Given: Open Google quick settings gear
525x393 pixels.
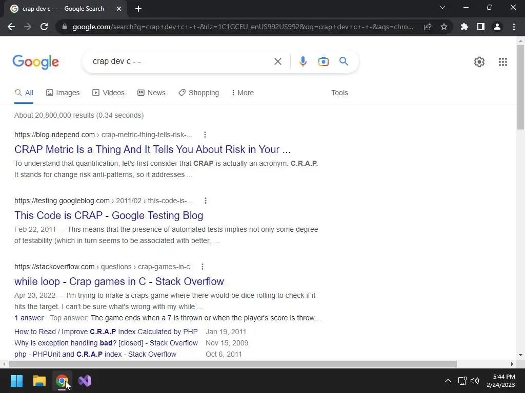Looking at the screenshot, I should [x=479, y=62].
